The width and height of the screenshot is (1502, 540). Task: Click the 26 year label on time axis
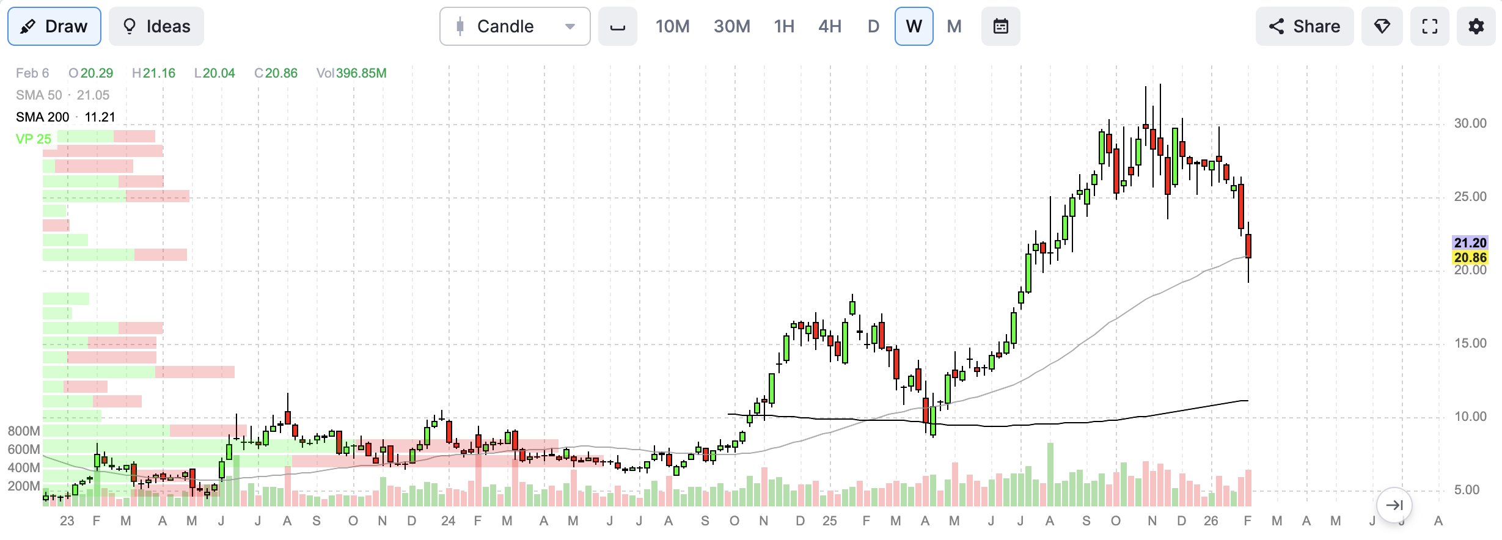[x=1211, y=521]
